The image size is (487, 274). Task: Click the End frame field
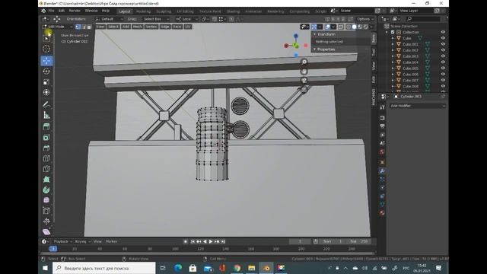pos(359,241)
